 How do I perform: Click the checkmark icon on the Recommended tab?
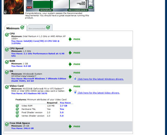tap(48, 27)
